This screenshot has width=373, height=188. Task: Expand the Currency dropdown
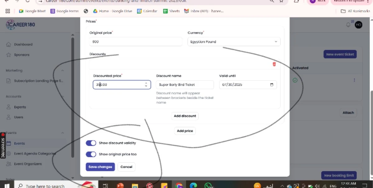234,42
